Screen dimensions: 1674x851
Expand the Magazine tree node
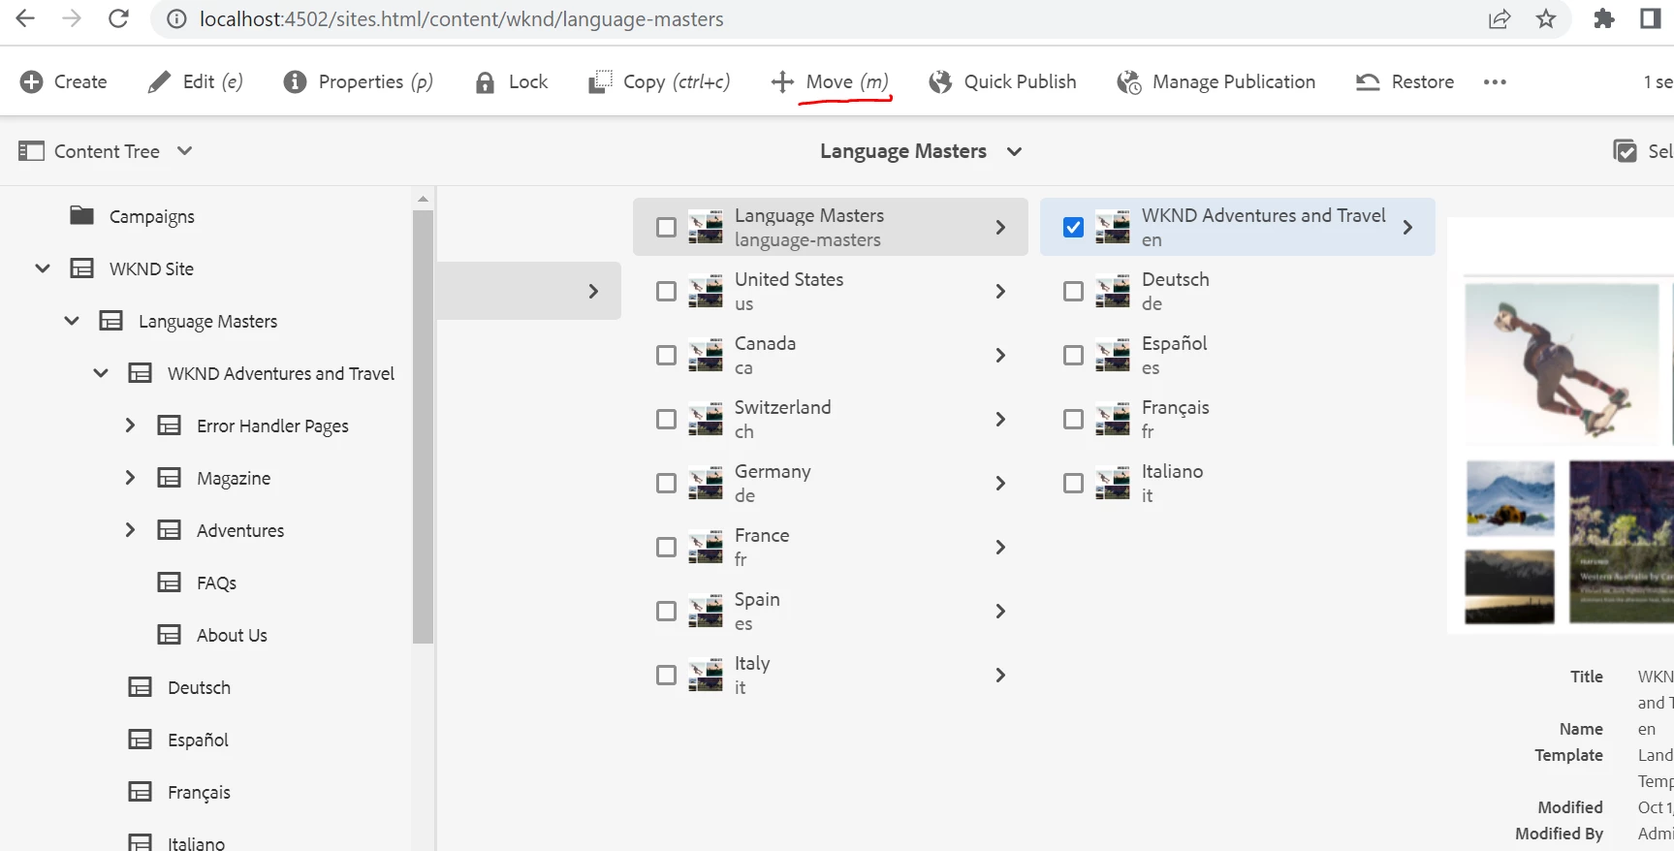point(130,477)
